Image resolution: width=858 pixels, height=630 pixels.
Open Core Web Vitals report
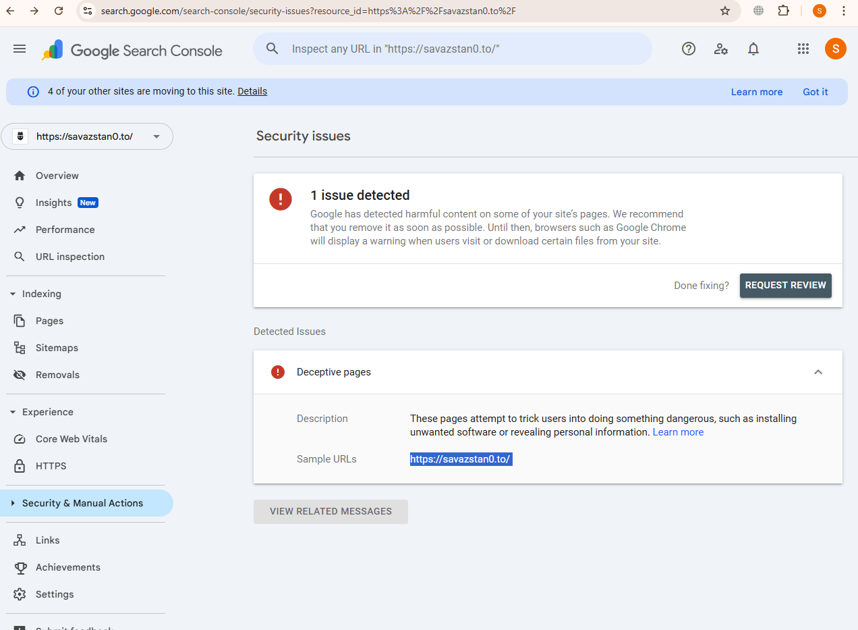[x=71, y=439]
